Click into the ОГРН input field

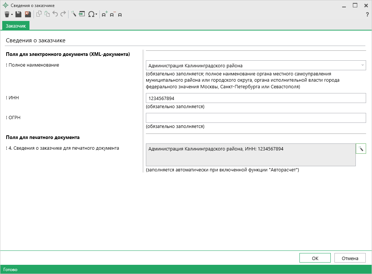point(256,118)
